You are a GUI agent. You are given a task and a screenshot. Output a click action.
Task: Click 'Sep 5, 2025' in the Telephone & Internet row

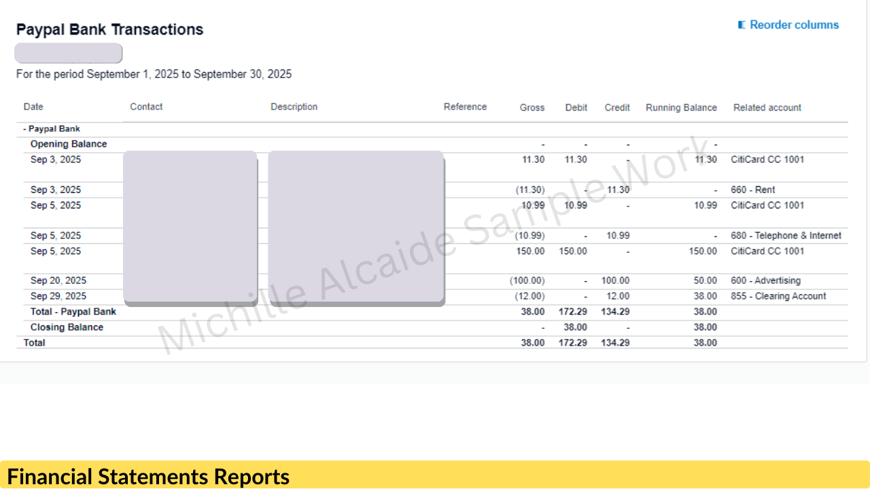[x=56, y=236]
